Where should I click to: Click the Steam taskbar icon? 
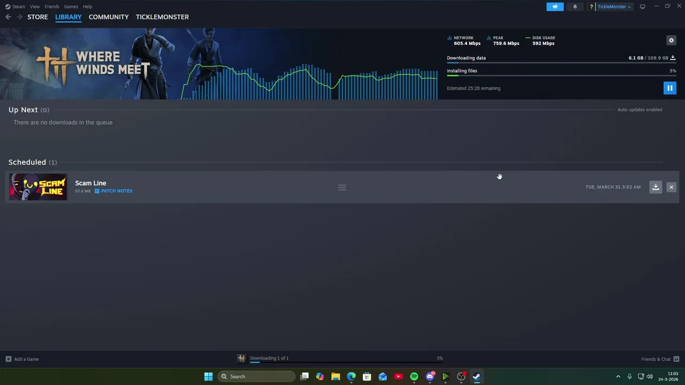pos(476,376)
